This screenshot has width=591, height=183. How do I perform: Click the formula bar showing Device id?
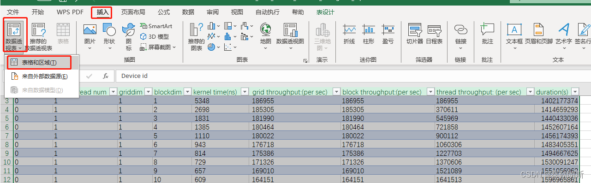[353, 76]
